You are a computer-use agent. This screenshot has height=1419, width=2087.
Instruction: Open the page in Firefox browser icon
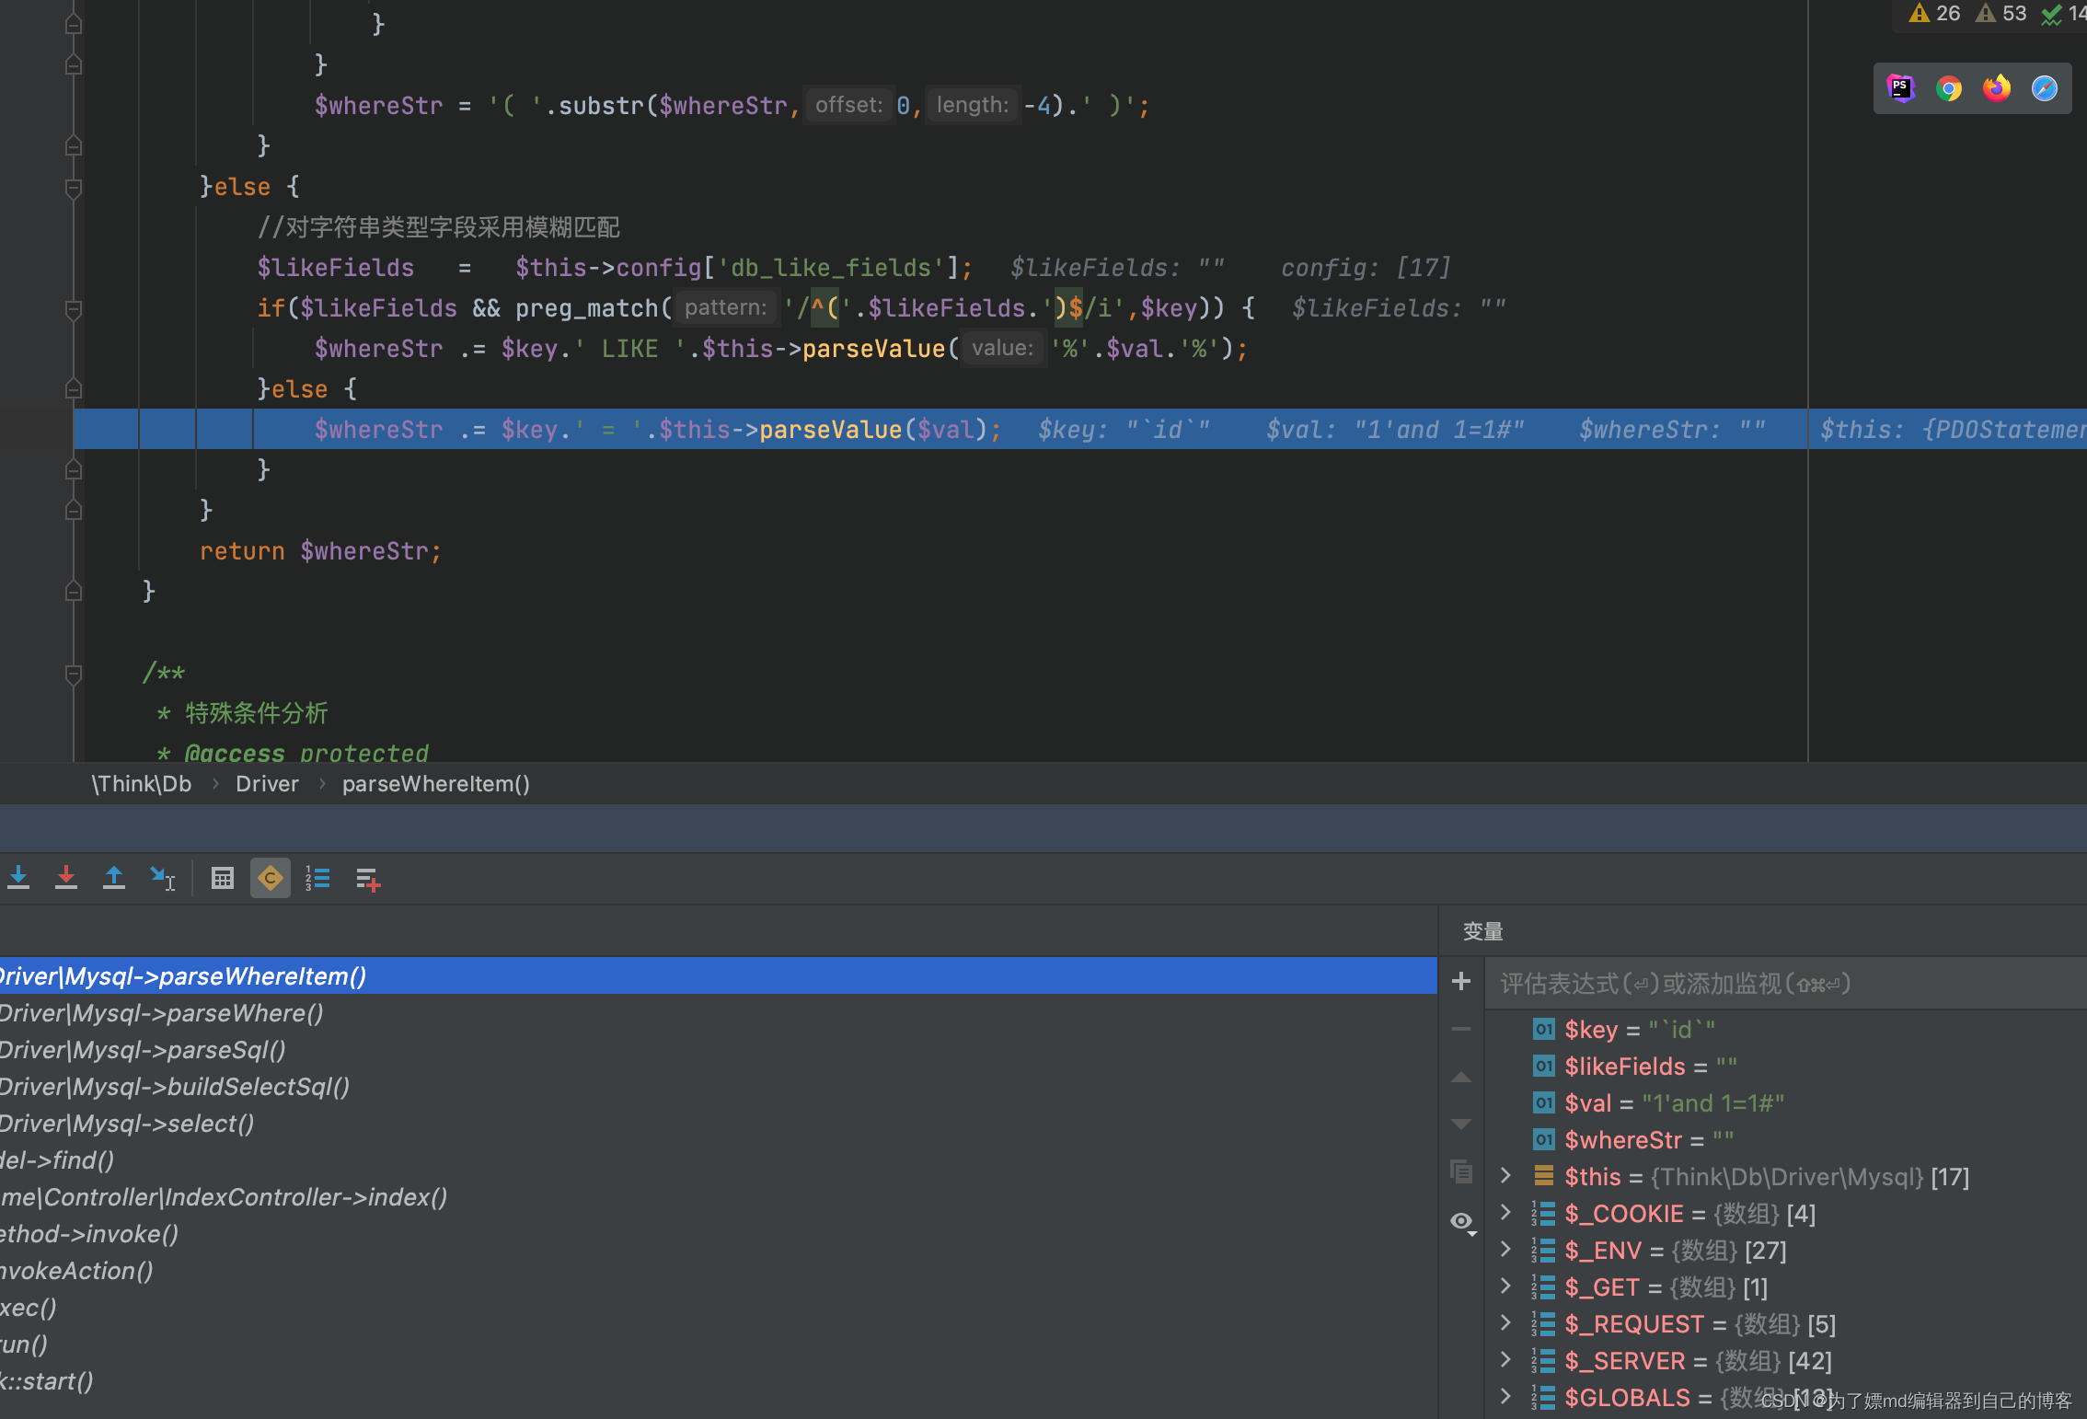click(x=1996, y=88)
